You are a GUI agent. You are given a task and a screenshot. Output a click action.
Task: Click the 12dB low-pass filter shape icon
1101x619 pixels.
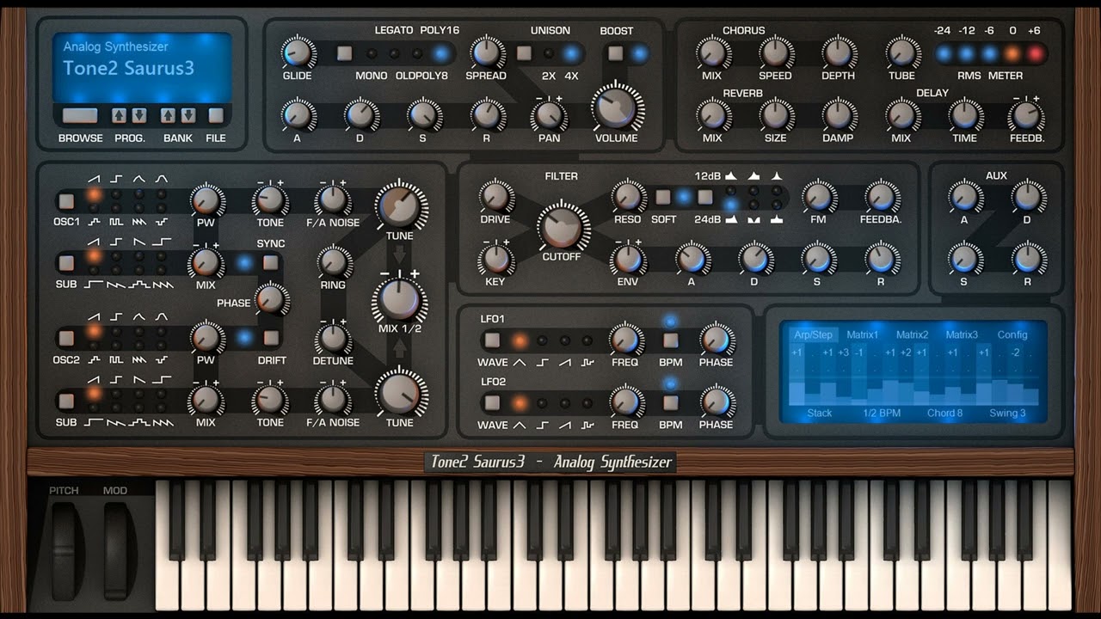pos(732,175)
